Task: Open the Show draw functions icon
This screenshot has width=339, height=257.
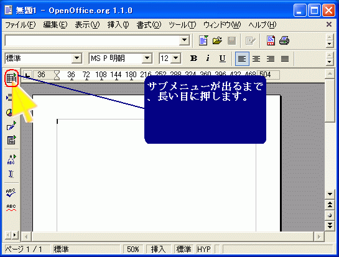Action: 11,126
